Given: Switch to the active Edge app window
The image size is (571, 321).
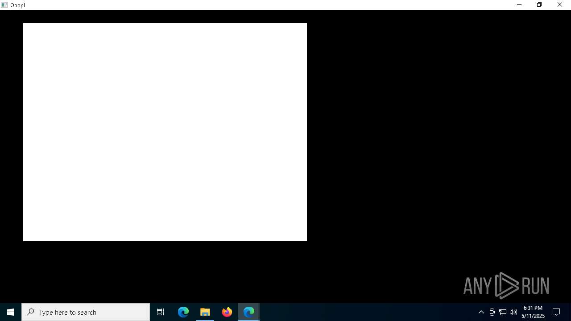Looking at the screenshot, I should tap(249, 312).
